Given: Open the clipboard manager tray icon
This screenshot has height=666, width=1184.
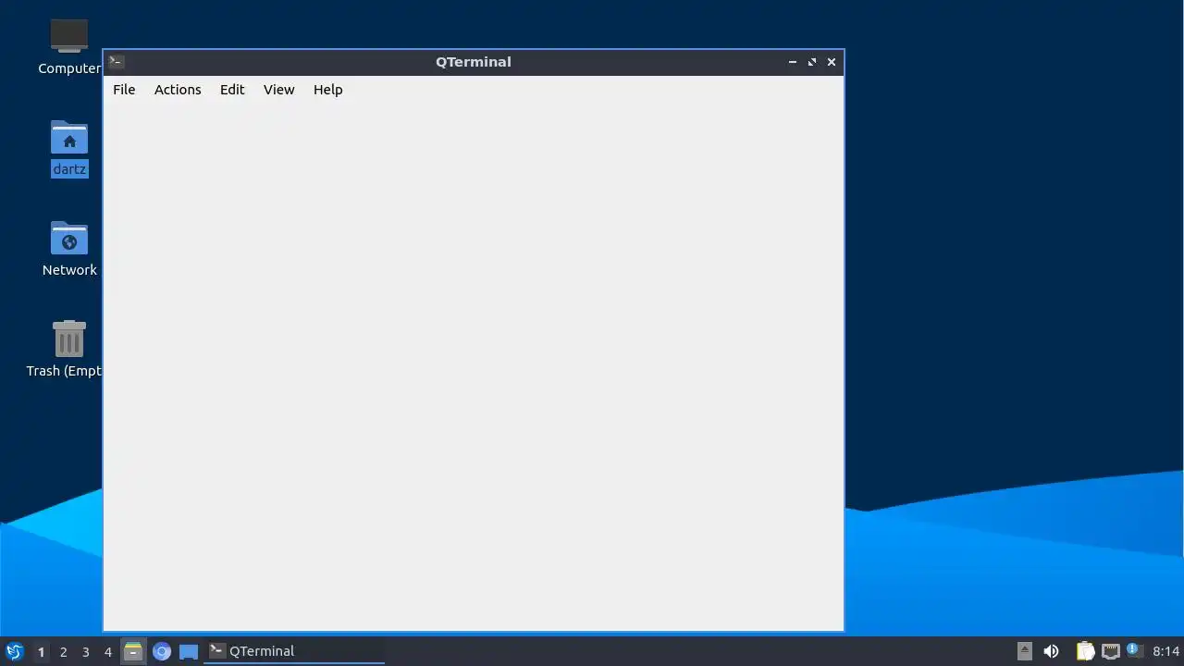Looking at the screenshot, I should [1086, 651].
